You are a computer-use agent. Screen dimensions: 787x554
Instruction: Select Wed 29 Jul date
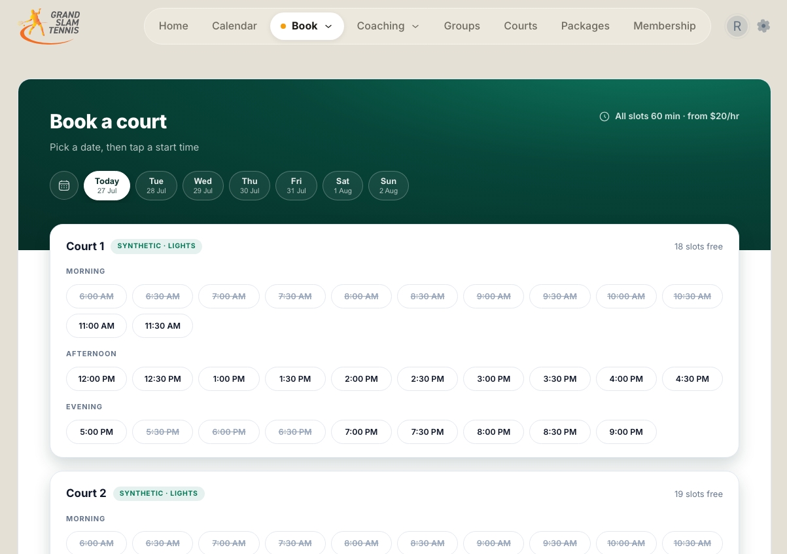(x=203, y=185)
